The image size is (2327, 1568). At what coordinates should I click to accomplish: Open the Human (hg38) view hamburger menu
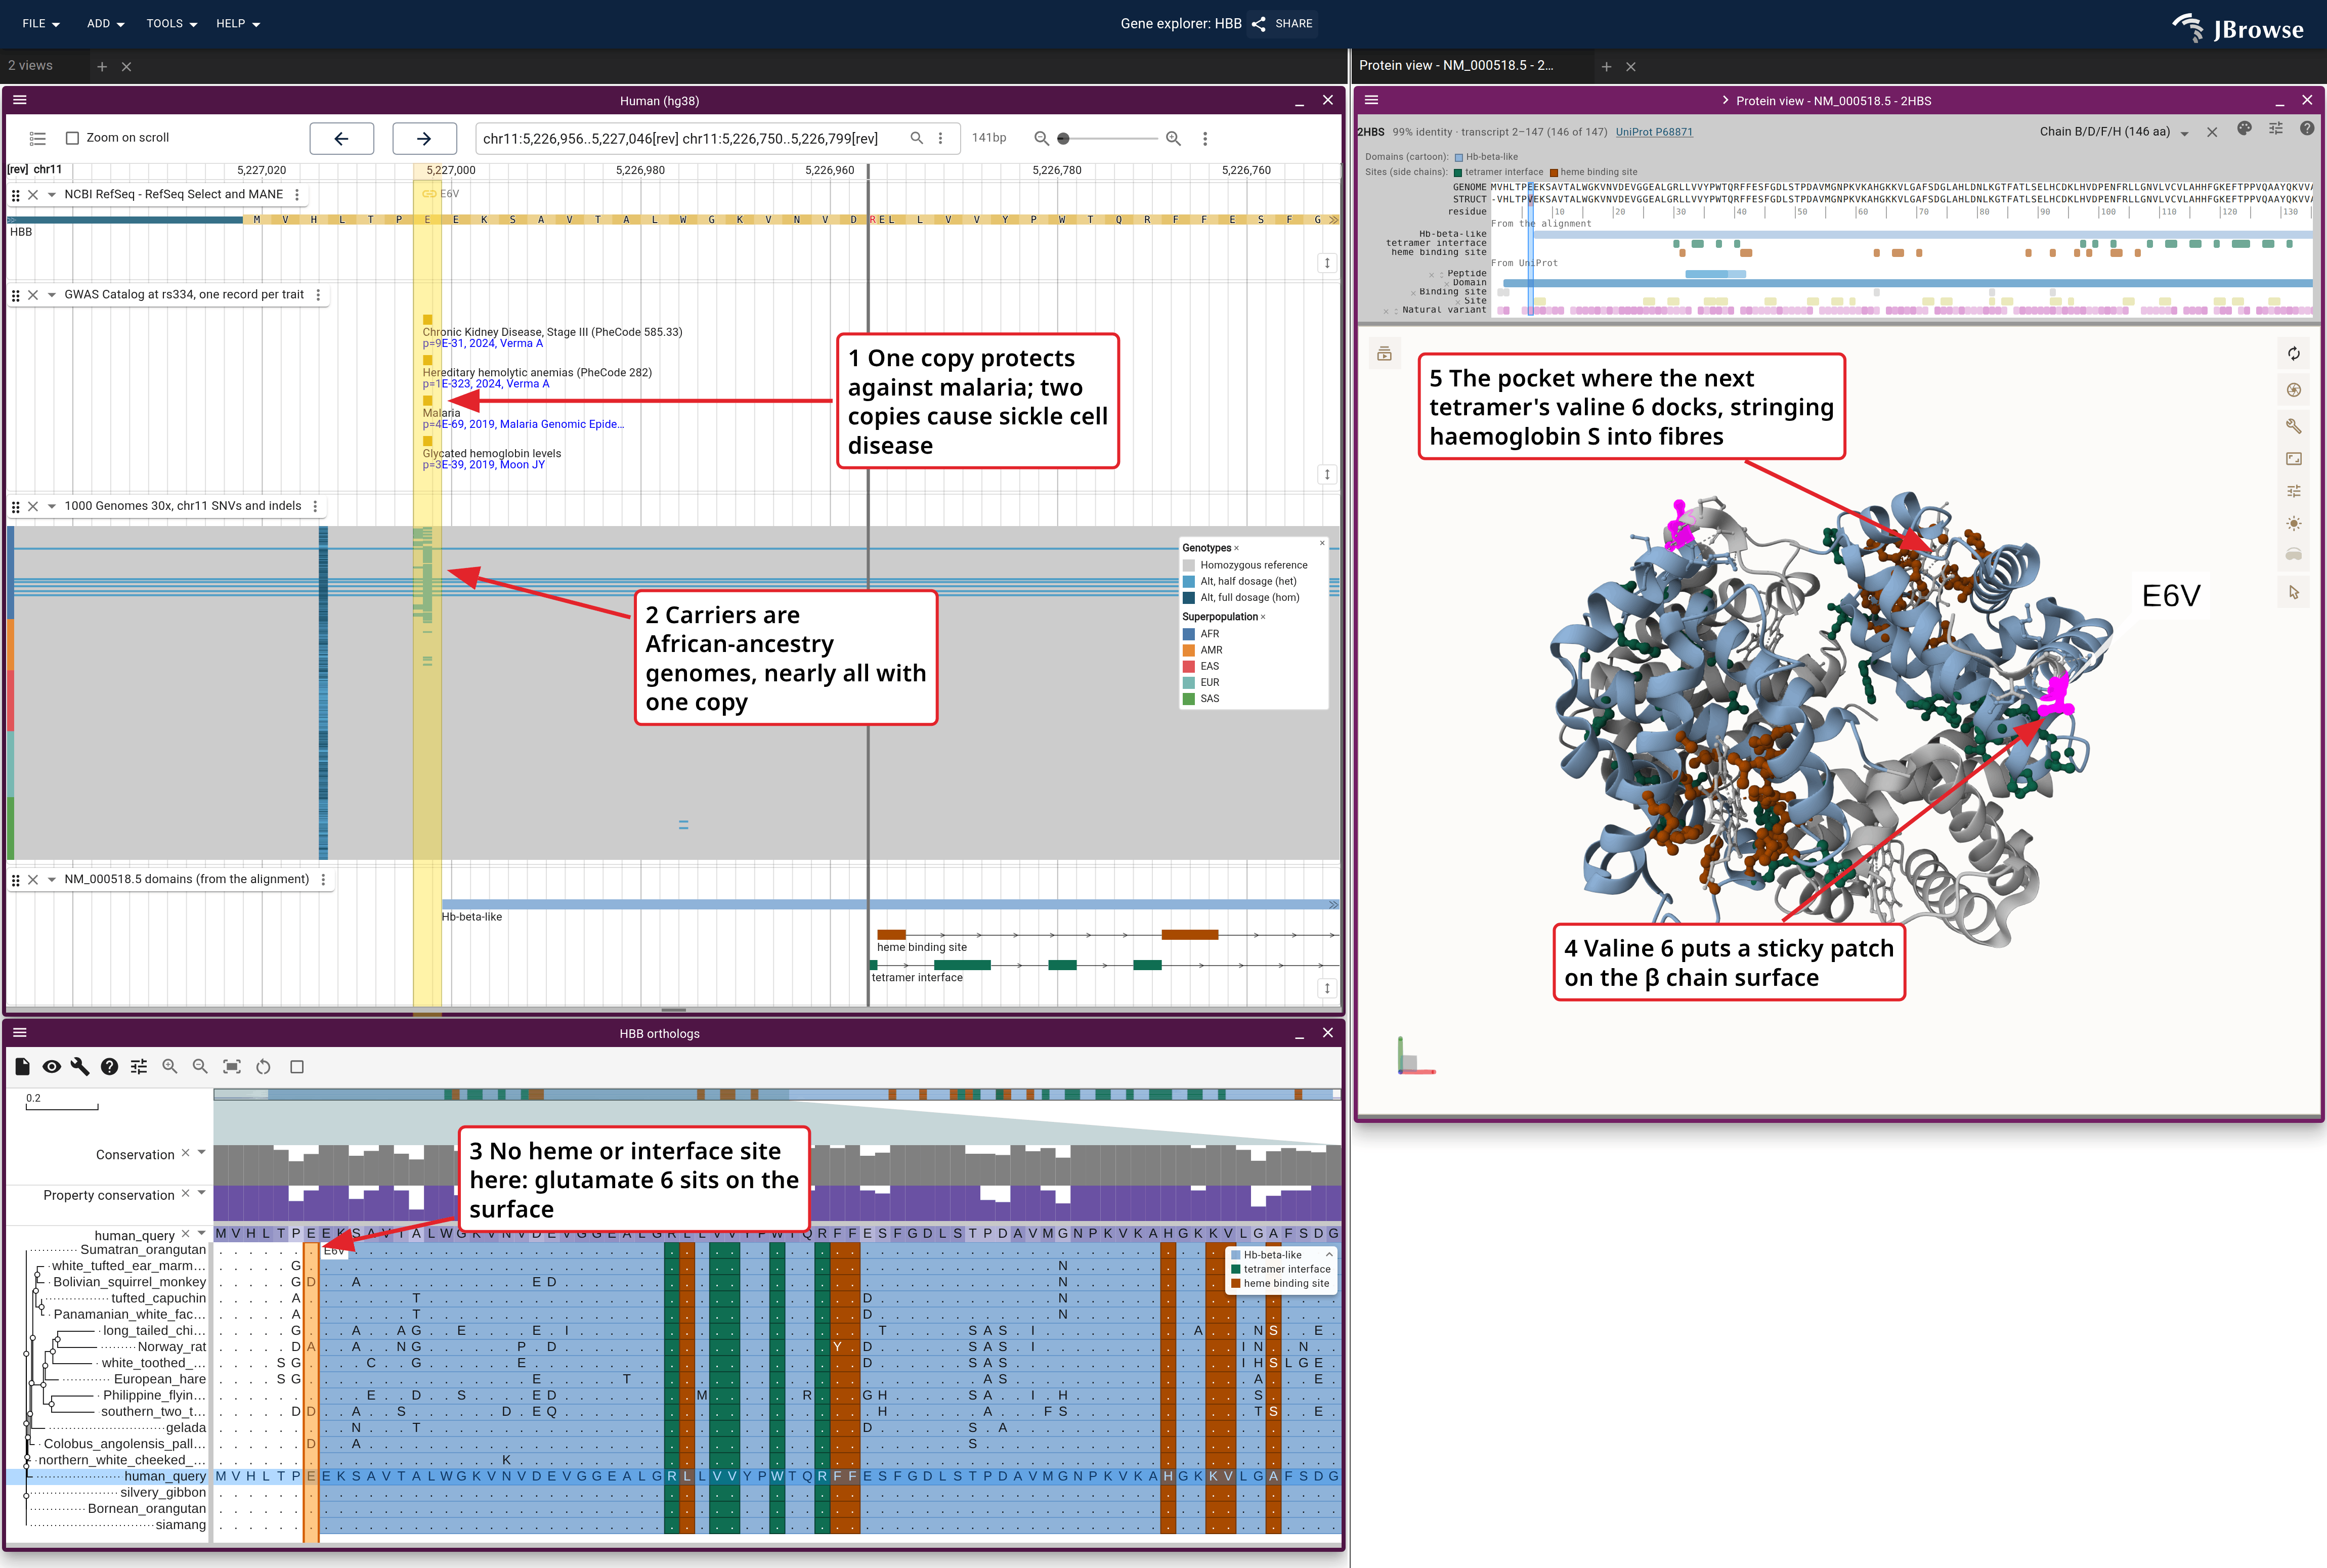(20, 100)
